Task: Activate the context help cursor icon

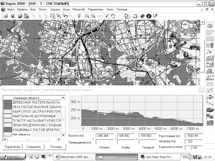Action: click(155, 16)
